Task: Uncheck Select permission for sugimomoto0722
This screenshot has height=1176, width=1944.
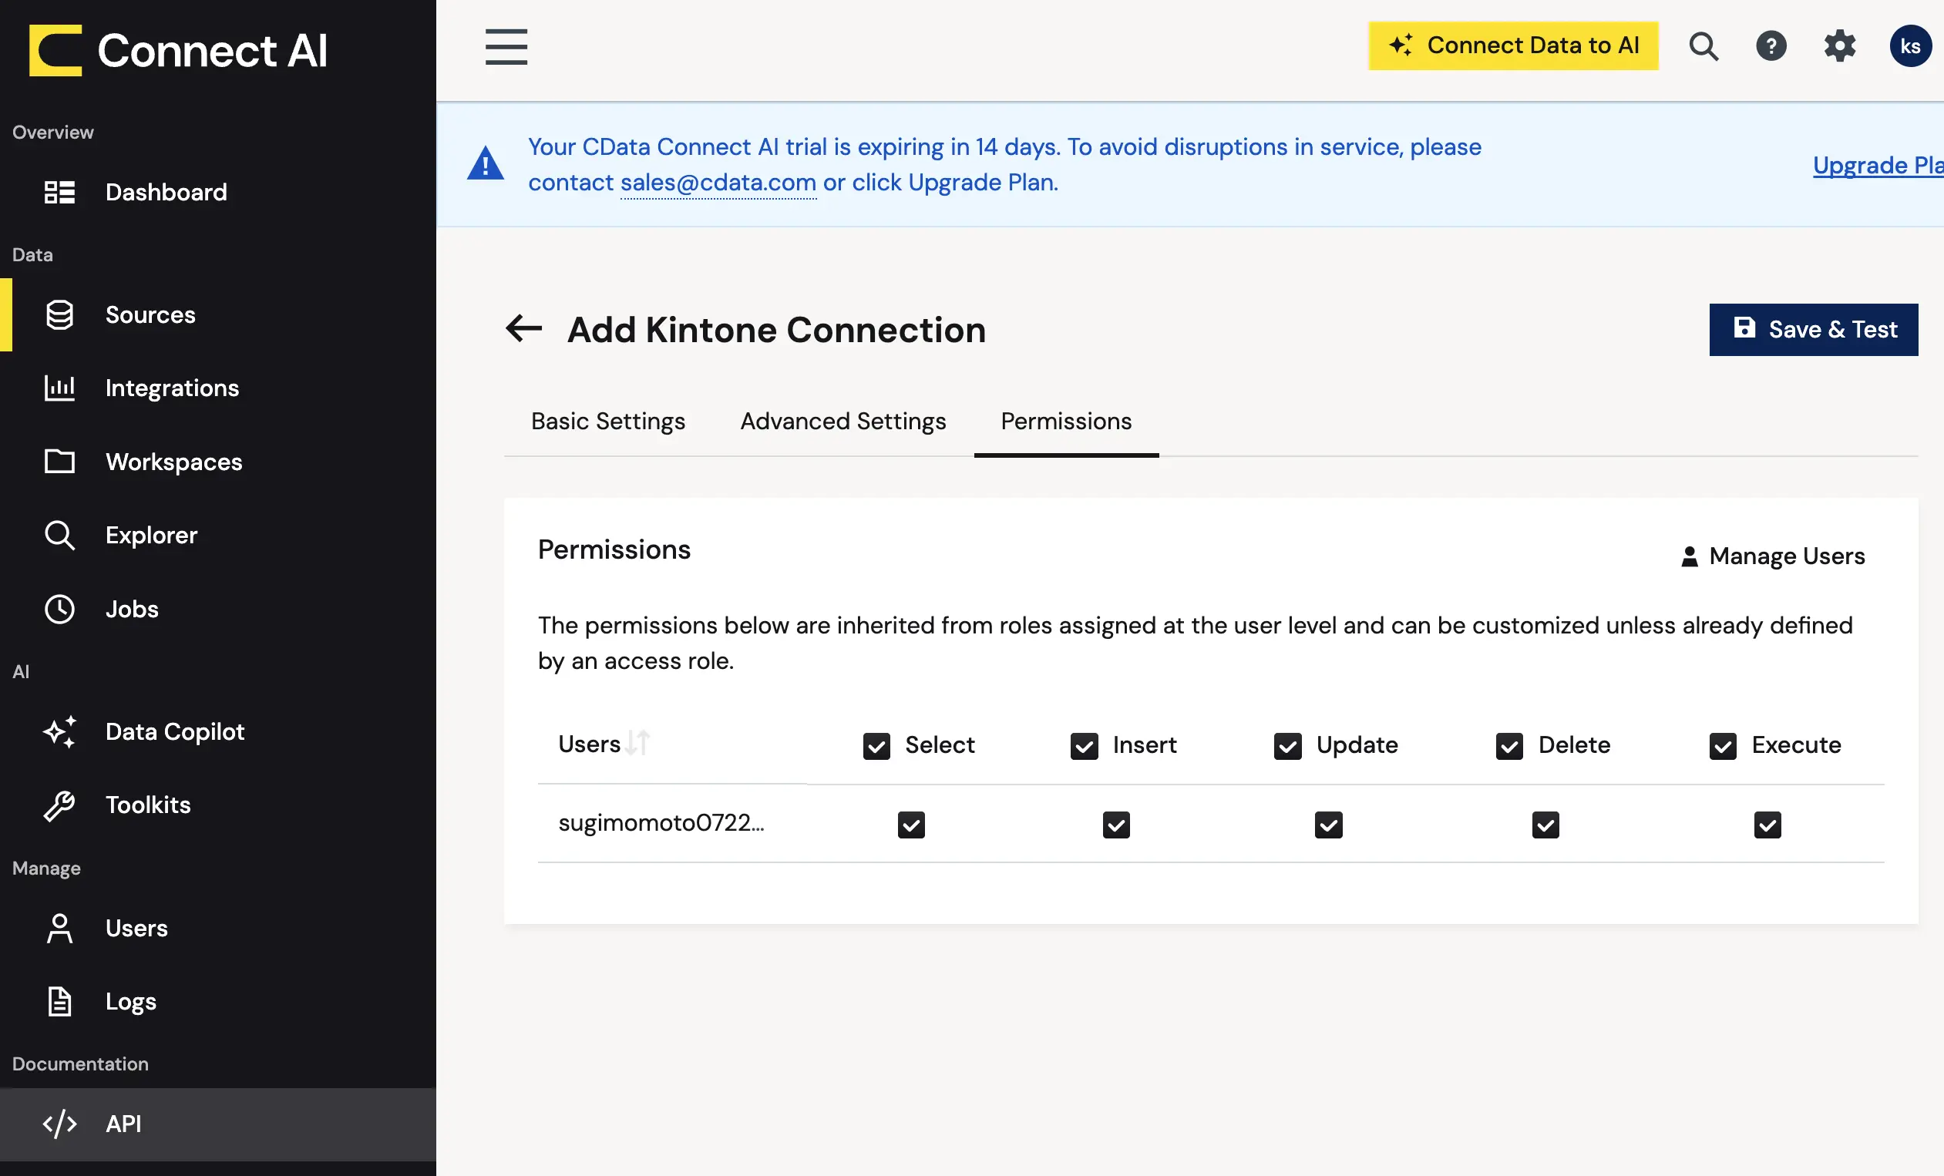Action: point(911,825)
